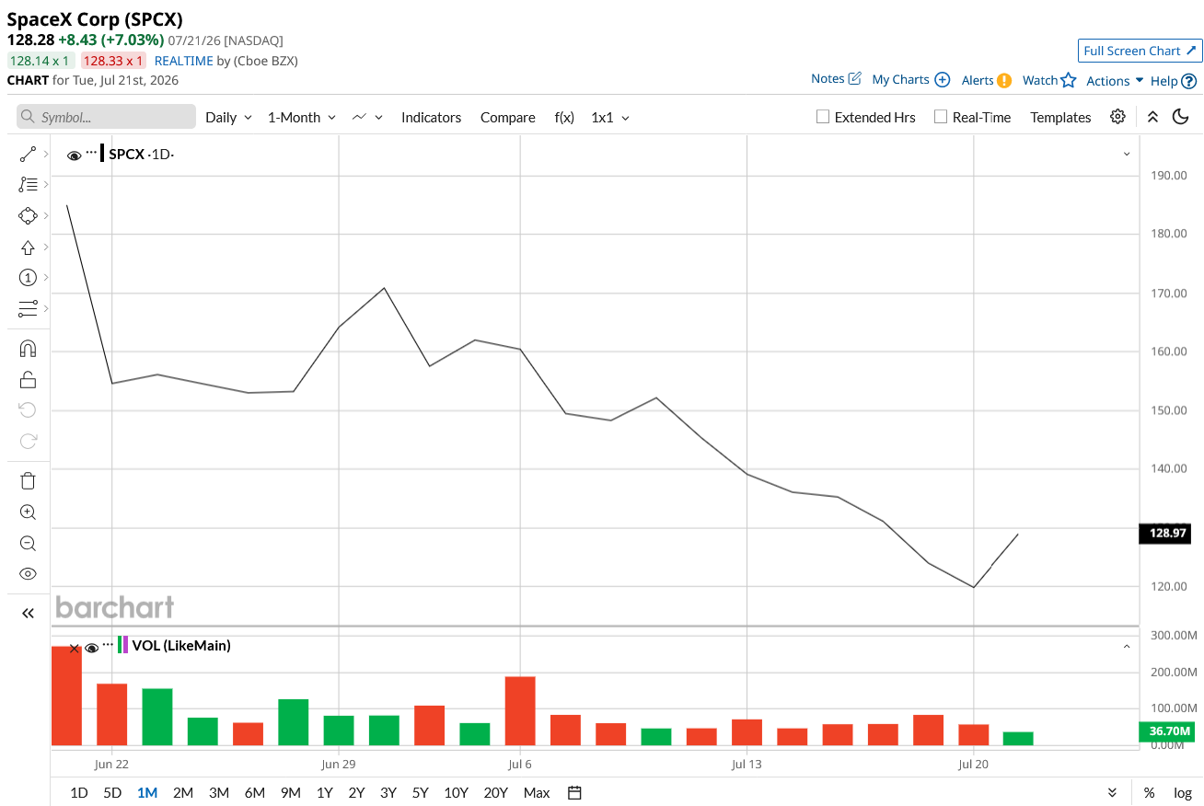Zoom in with the magnifier plus icon
The width and height of the screenshot is (1204, 806).
click(28, 512)
